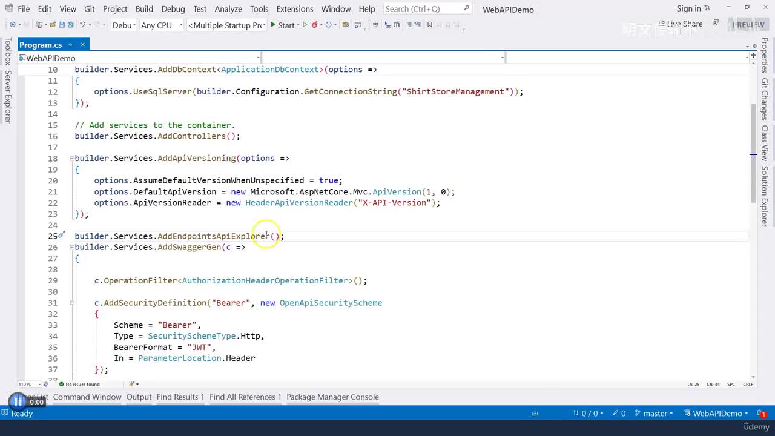Click the Open File folder icon
The image size is (775, 436).
pos(53,25)
